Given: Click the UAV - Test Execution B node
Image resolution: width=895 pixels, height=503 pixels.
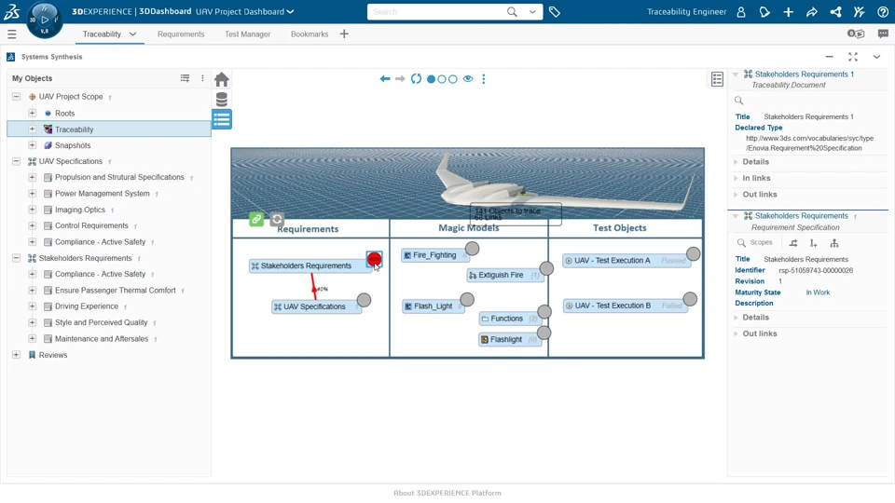Looking at the screenshot, I should coord(626,306).
